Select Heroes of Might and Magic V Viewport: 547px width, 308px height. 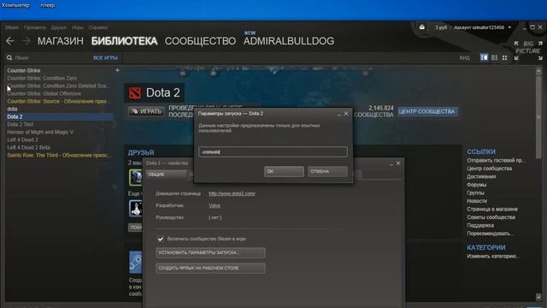pos(40,132)
